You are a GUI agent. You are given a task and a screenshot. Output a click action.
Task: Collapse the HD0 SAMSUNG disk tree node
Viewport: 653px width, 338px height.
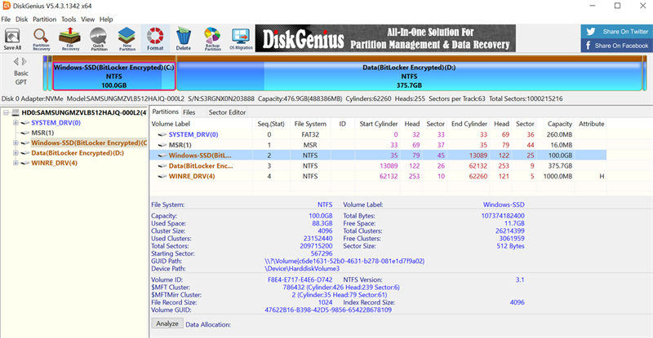[7, 112]
